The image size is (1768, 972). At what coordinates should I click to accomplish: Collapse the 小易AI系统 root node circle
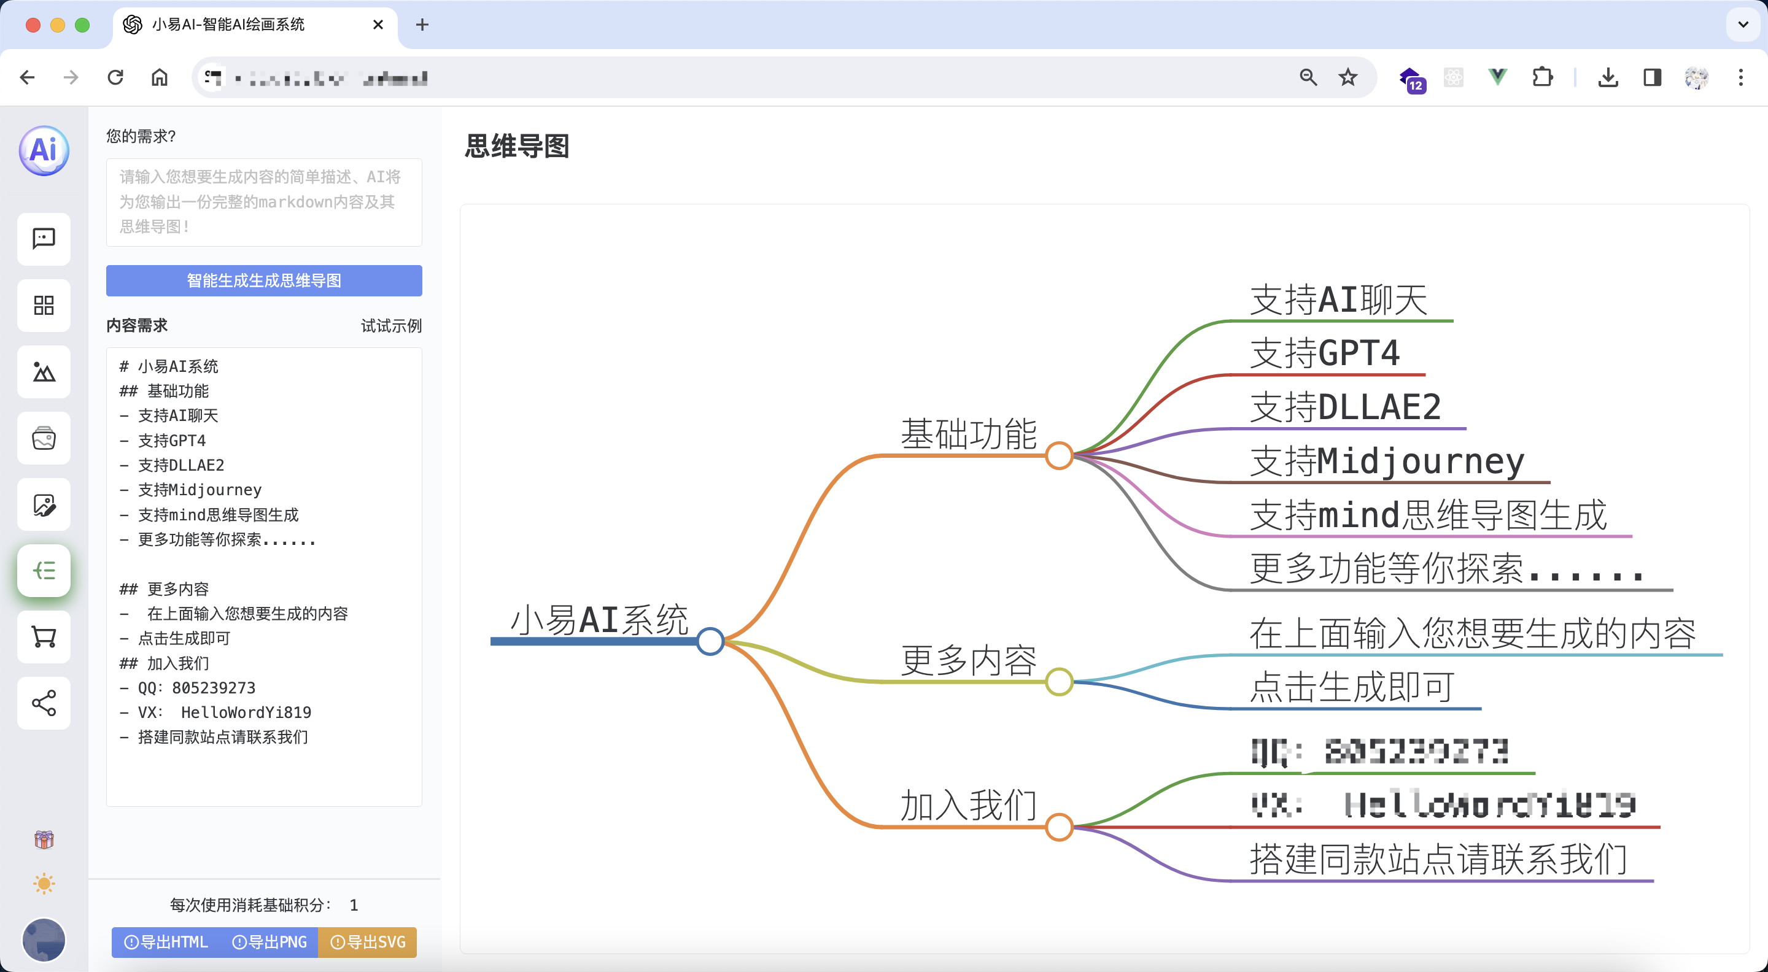pyautogui.click(x=710, y=641)
